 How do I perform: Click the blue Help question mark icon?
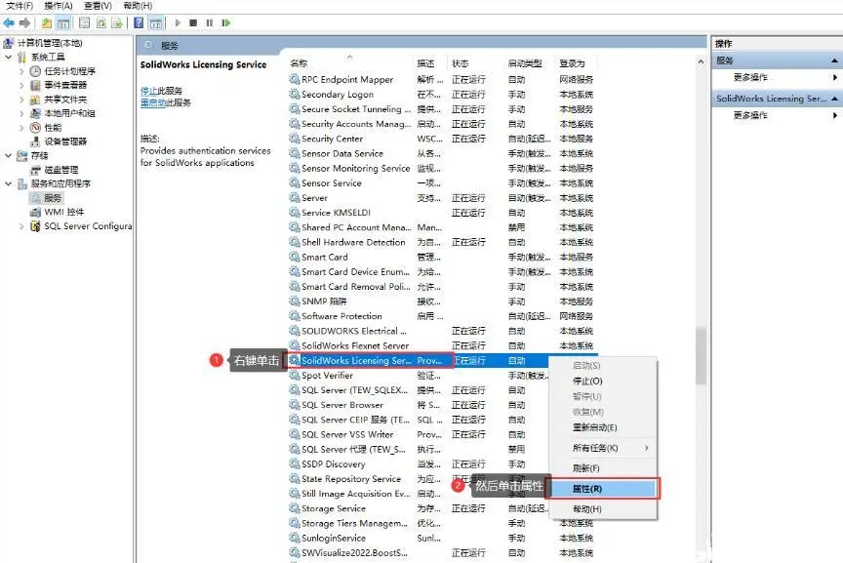[139, 22]
